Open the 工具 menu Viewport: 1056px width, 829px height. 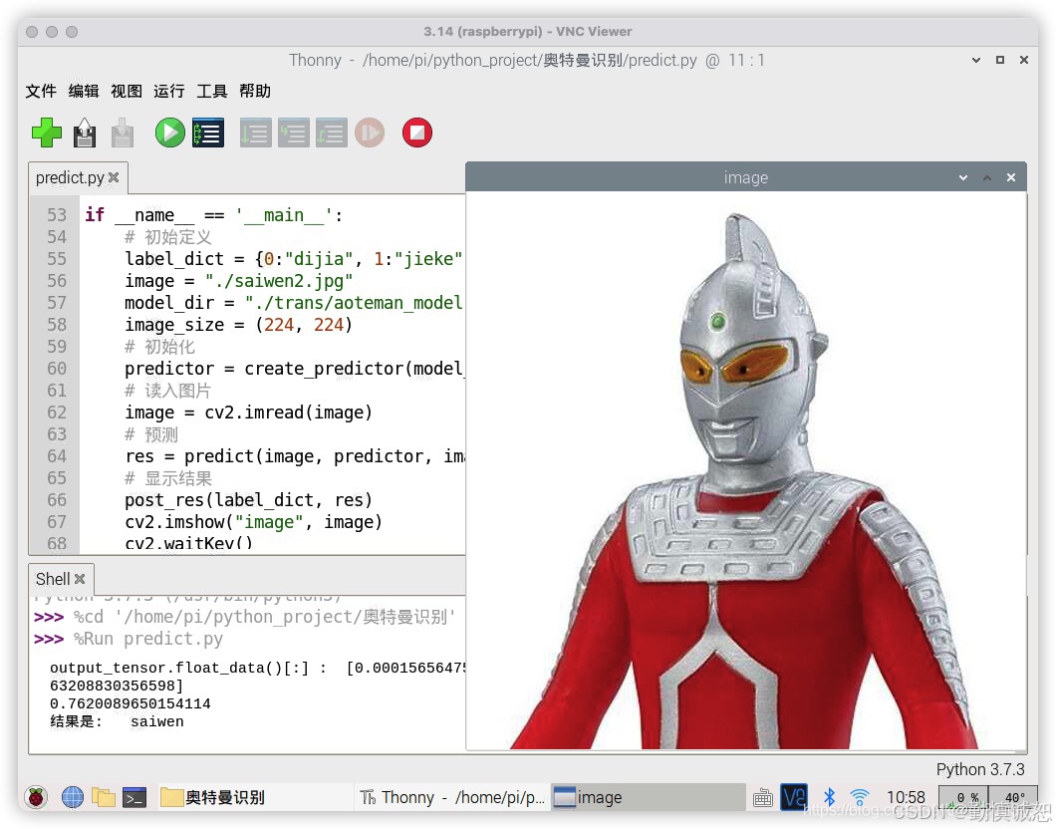coord(212,91)
